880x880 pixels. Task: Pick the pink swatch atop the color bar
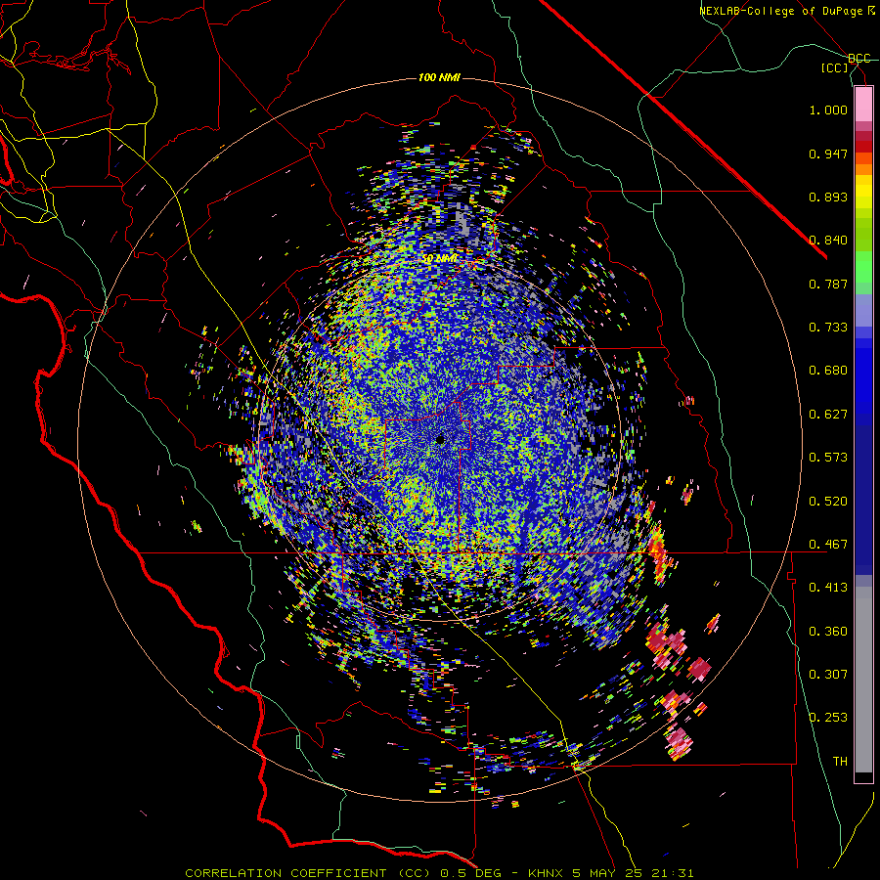coord(863,105)
